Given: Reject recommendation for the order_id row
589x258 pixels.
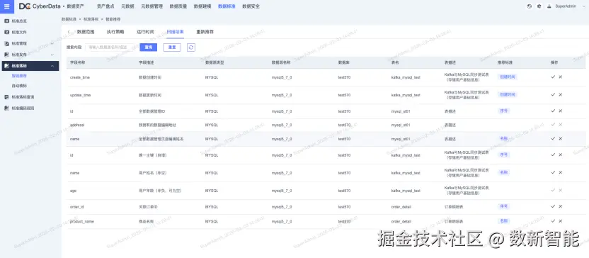Looking at the screenshot, I should (x=561, y=206).
